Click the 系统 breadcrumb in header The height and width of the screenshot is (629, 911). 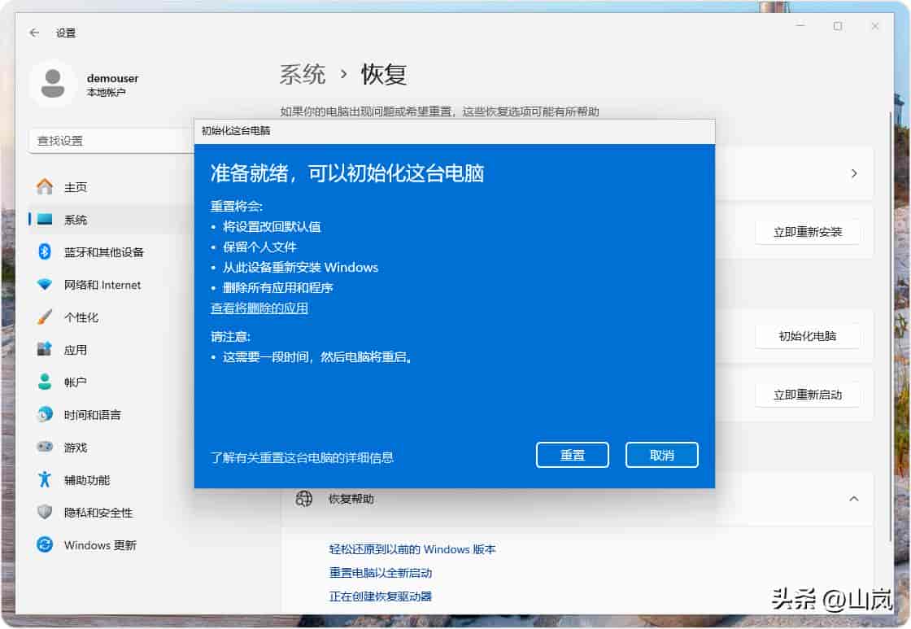[x=302, y=74]
